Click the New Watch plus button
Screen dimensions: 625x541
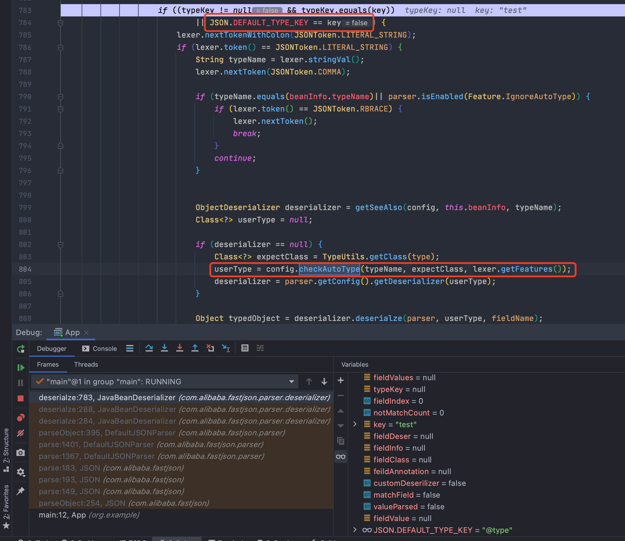pos(341,380)
